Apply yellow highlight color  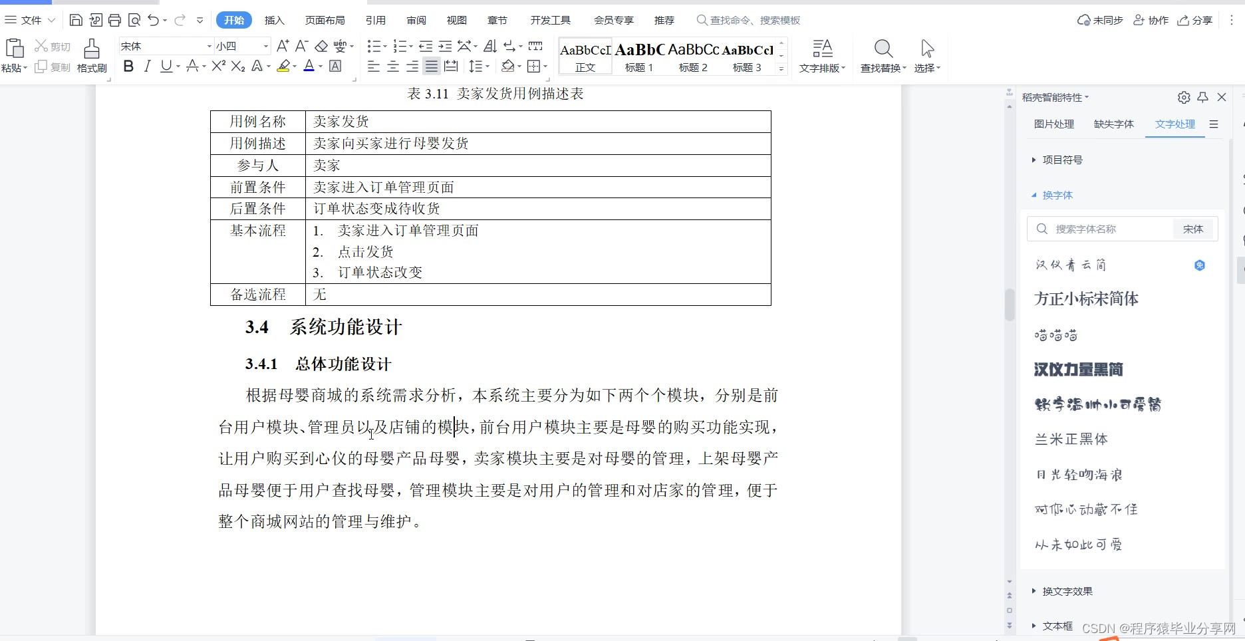click(284, 66)
